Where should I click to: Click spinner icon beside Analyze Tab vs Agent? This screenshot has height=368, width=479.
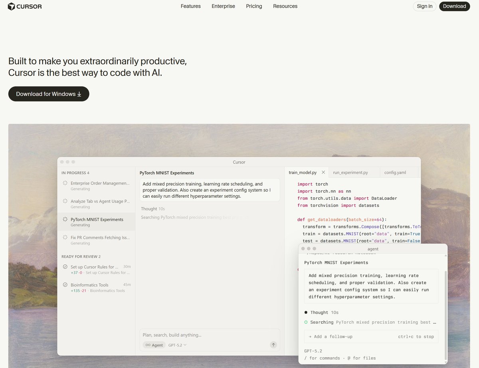click(x=65, y=201)
